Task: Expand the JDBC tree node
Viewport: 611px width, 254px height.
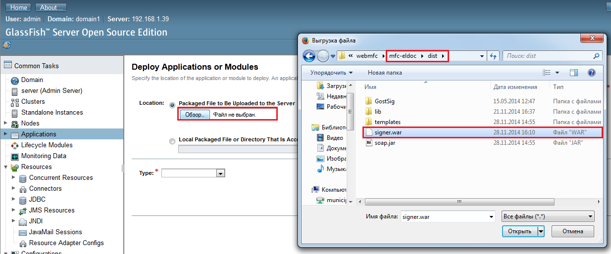Action: click(13, 200)
